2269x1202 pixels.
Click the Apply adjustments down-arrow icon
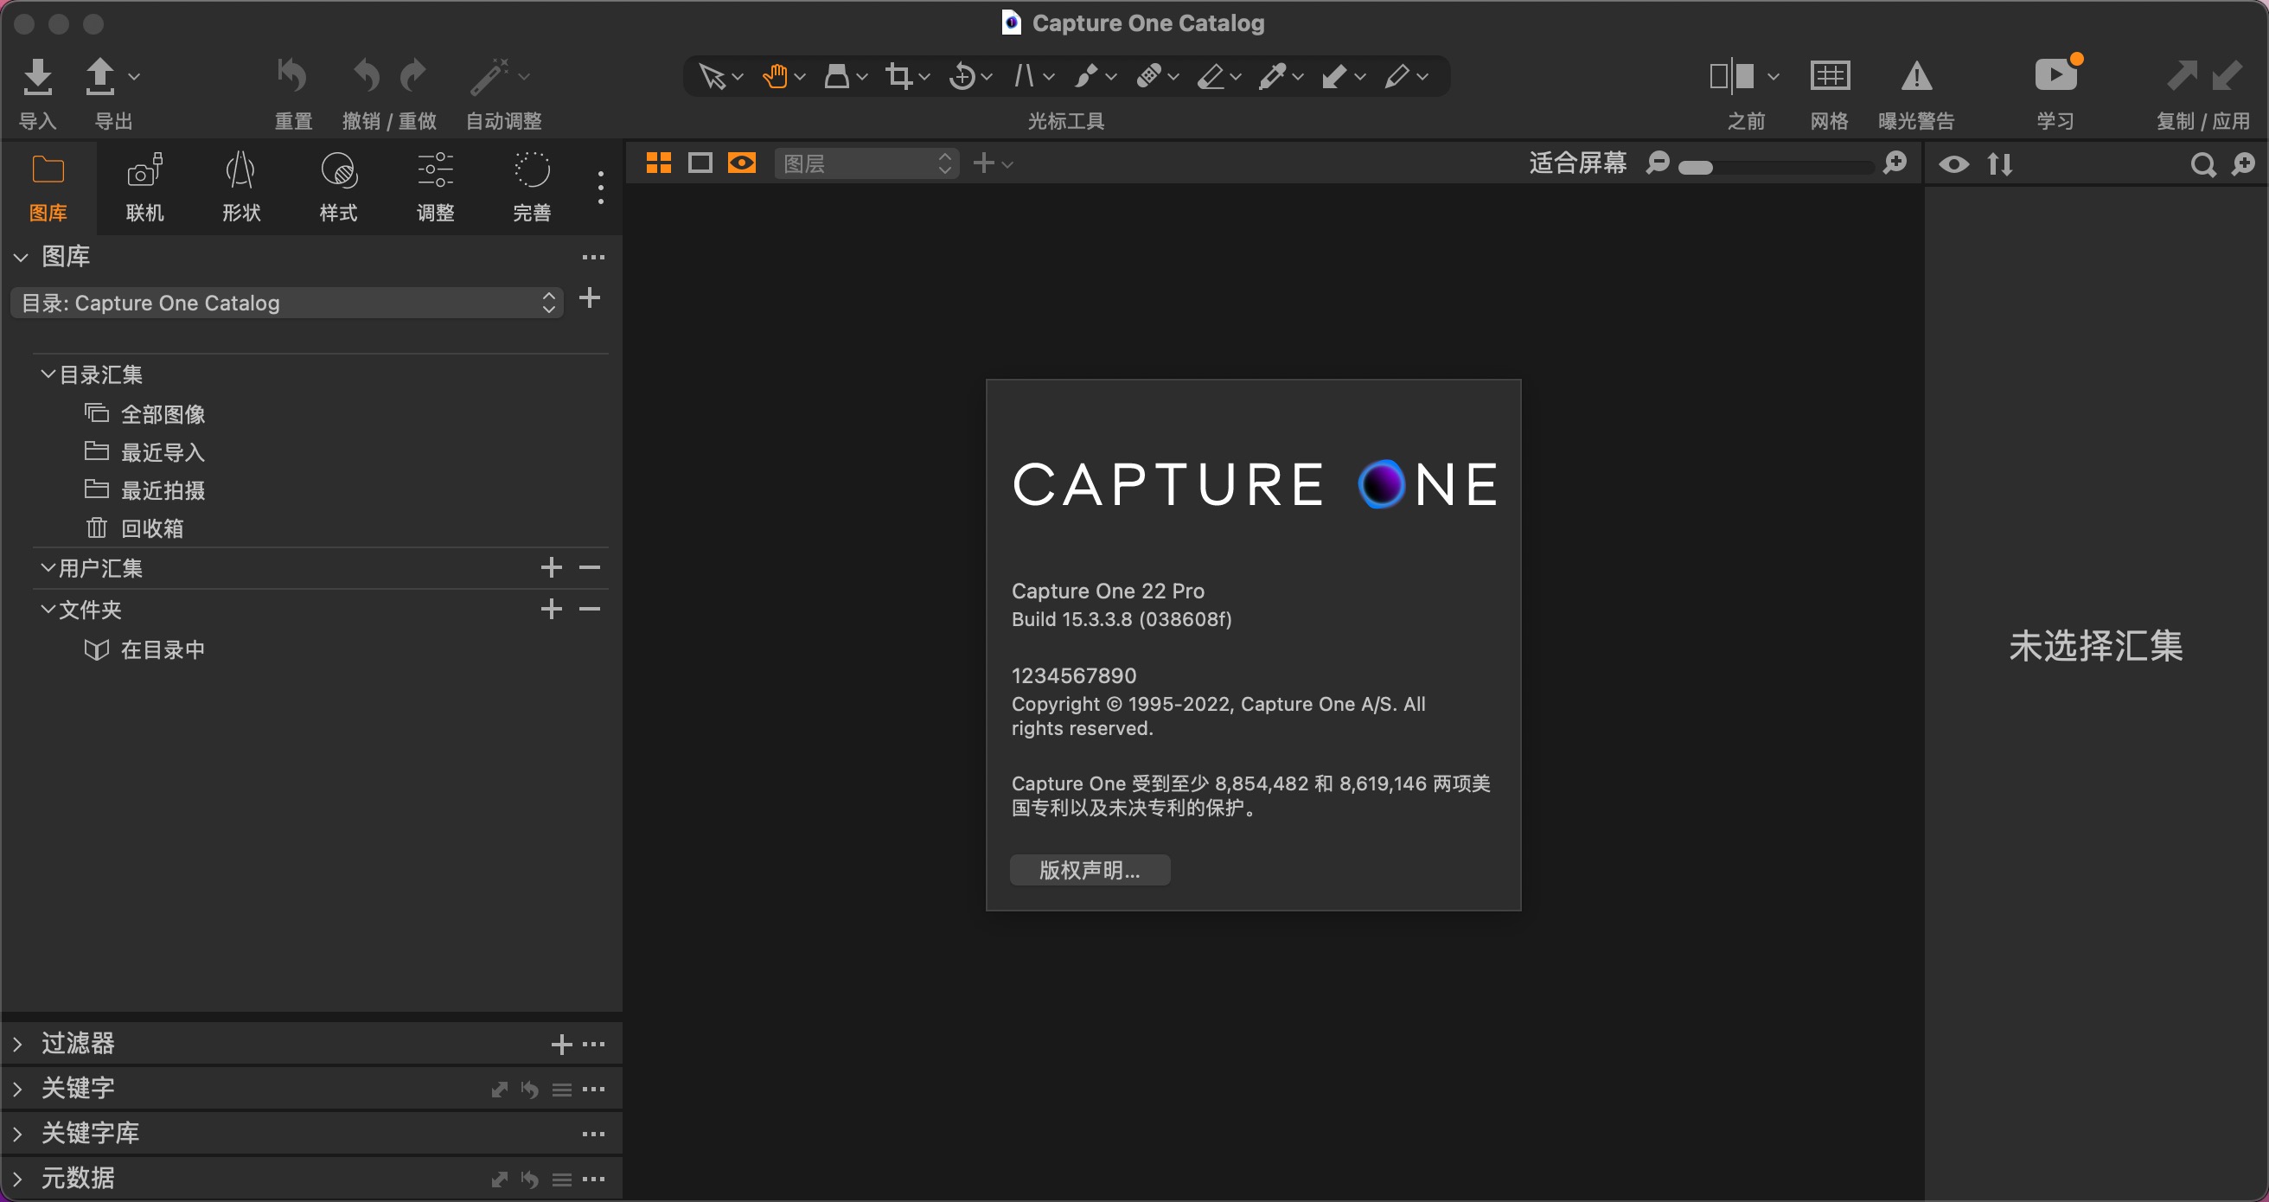click(x=2227, y=76)
